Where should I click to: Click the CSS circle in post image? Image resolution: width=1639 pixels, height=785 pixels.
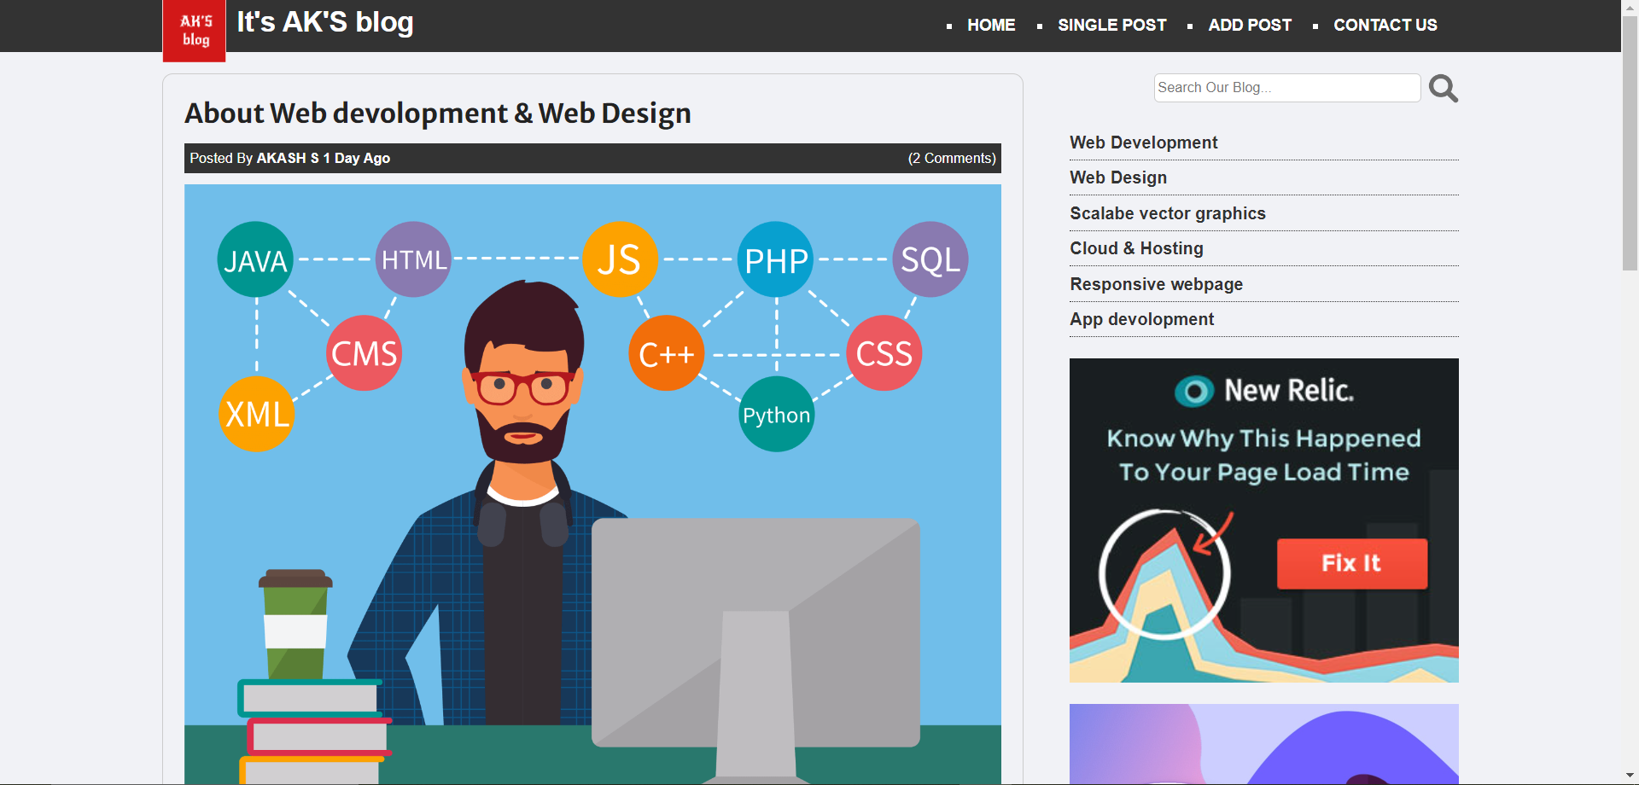click(x=884, y=353)
